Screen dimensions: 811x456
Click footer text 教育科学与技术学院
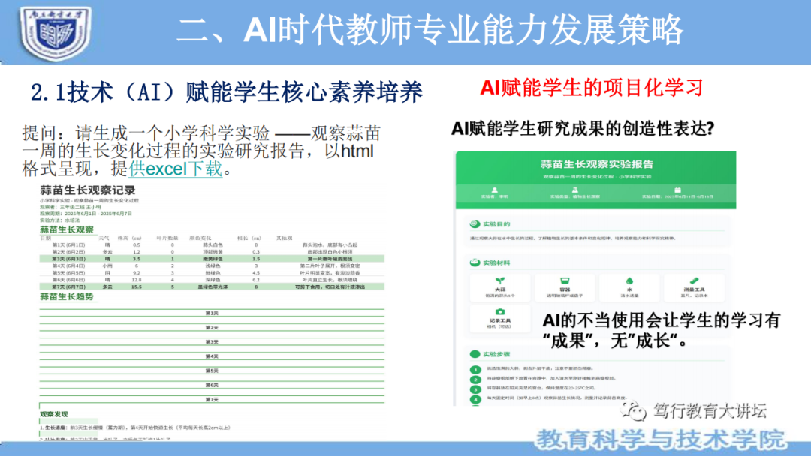(661, 439)
